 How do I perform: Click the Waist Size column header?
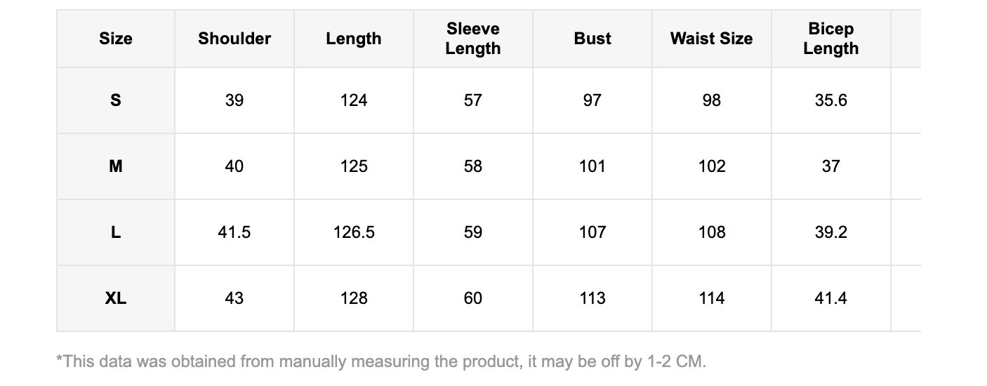[711, 39]
